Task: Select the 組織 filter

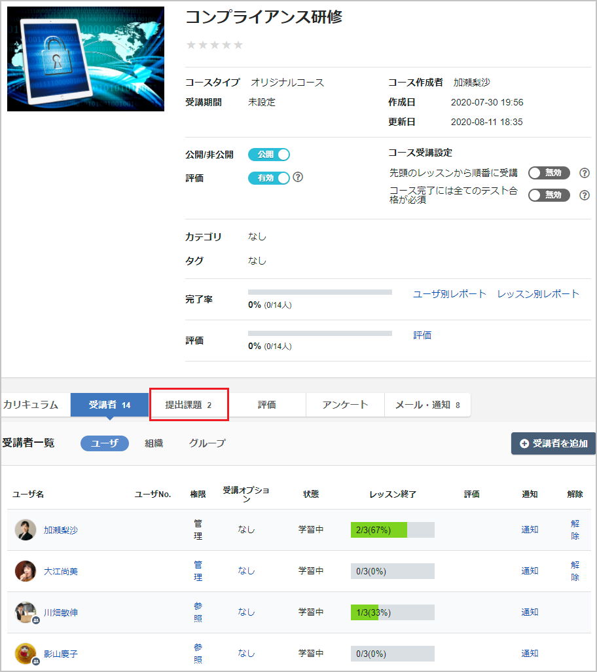Action: (x=154, y=443)
